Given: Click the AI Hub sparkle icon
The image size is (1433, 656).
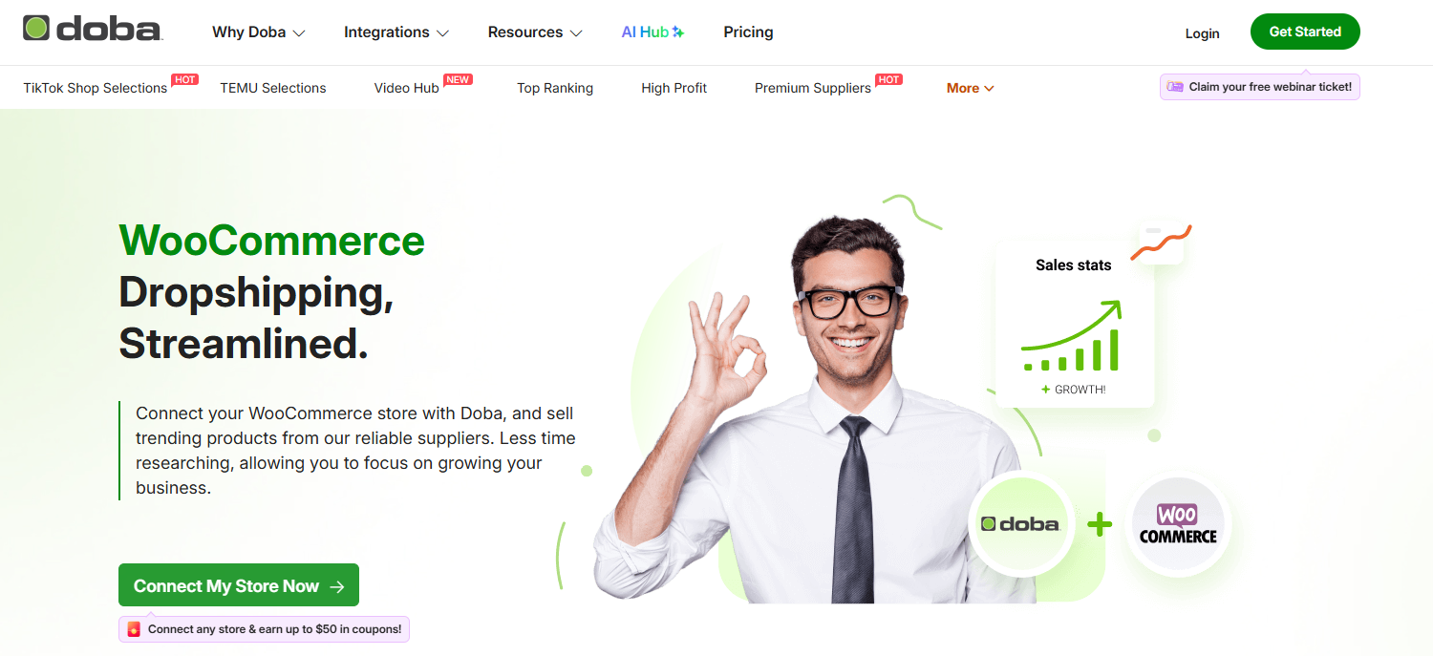Looking at the screenshot, I should [677, 32].
